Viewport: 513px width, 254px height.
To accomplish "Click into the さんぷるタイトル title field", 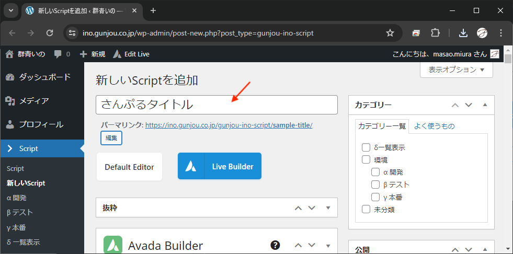I will (216, 105).
